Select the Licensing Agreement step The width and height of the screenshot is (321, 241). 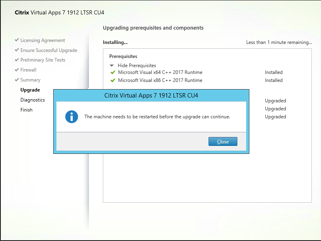[x=42, y=40]
